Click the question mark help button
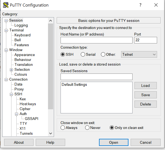This screenshot has width=165, height=150. click(x=140, y=5)
